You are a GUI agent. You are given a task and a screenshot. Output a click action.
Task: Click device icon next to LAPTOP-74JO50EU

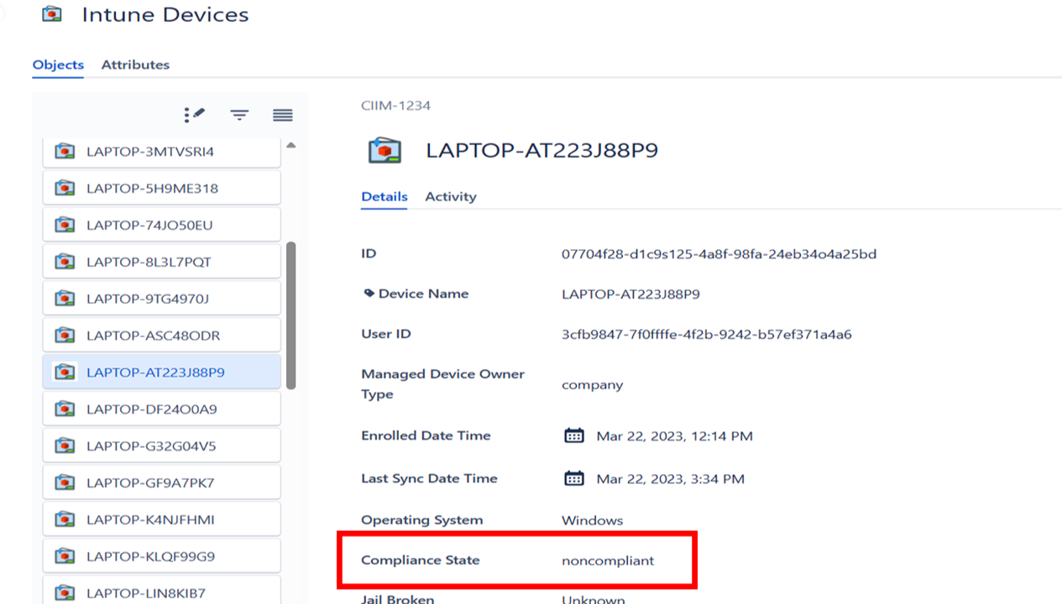coord(65,226)
